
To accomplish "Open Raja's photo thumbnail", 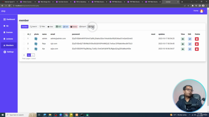I will click(x=36, y=44).
